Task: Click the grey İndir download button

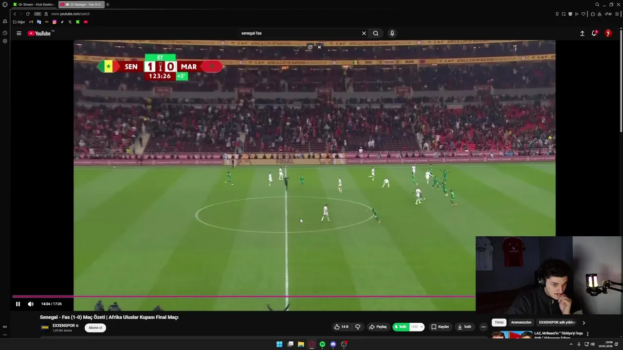Action: point(464,327)
